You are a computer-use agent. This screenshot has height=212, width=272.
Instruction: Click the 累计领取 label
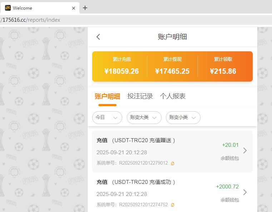(x=223, y=59)
